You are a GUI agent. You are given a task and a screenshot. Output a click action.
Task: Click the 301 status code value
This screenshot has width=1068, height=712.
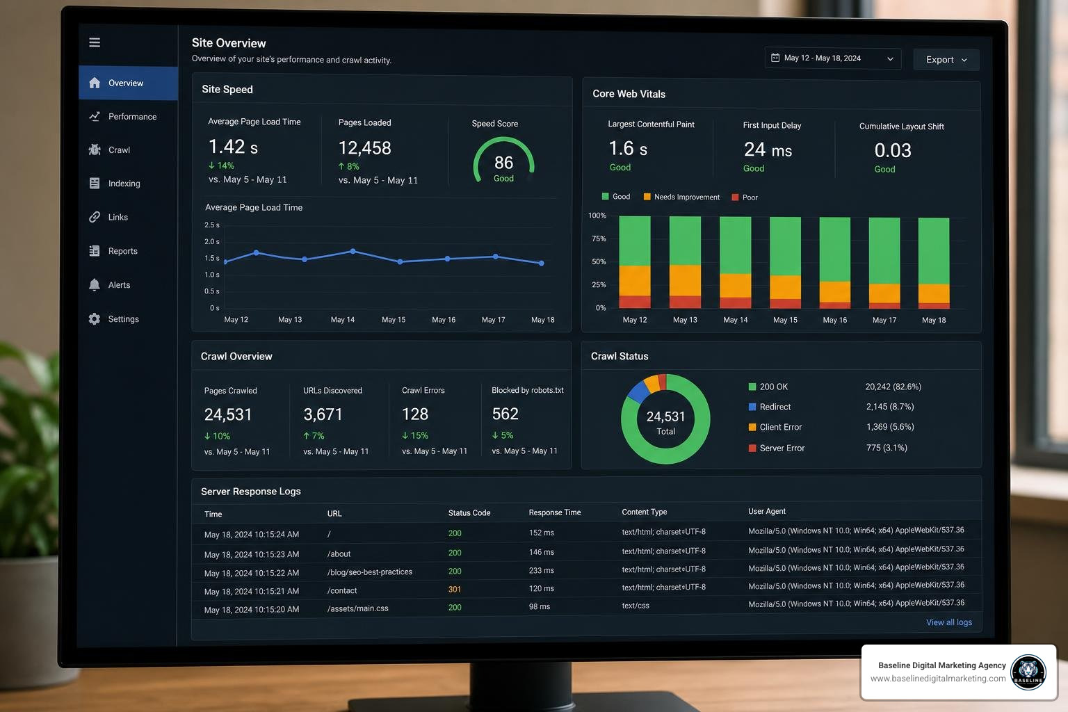455,589
